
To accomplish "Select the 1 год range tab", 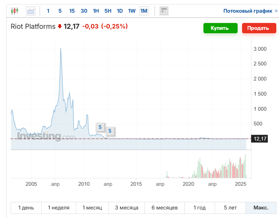I will click(x=200, y=208).
